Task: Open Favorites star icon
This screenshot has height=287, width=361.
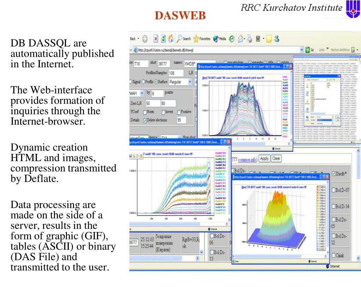Action: 202,39
